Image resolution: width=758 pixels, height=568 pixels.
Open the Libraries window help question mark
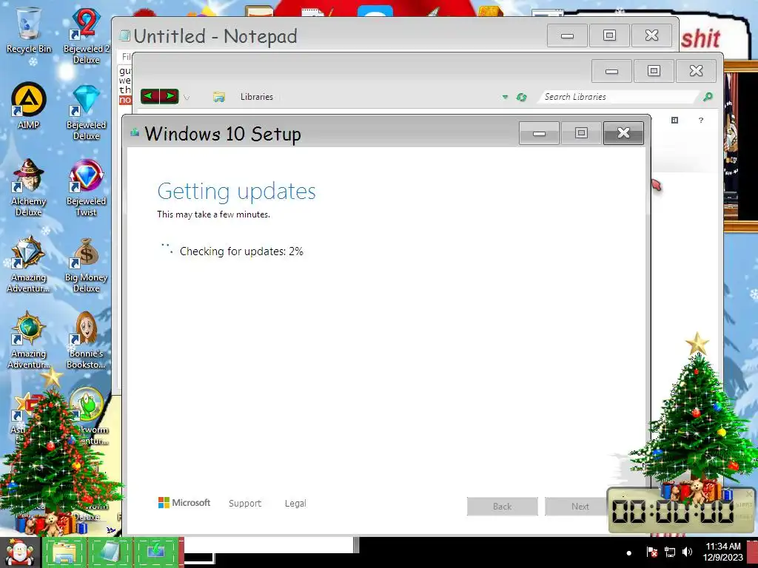700,121
